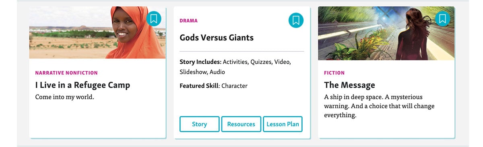The image size is (483, 147).
Task: Select the Narrative Nonfiction category label
Action: click(x=66, y=73)
